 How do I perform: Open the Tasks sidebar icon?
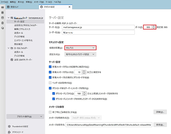[x=3, y=23]
